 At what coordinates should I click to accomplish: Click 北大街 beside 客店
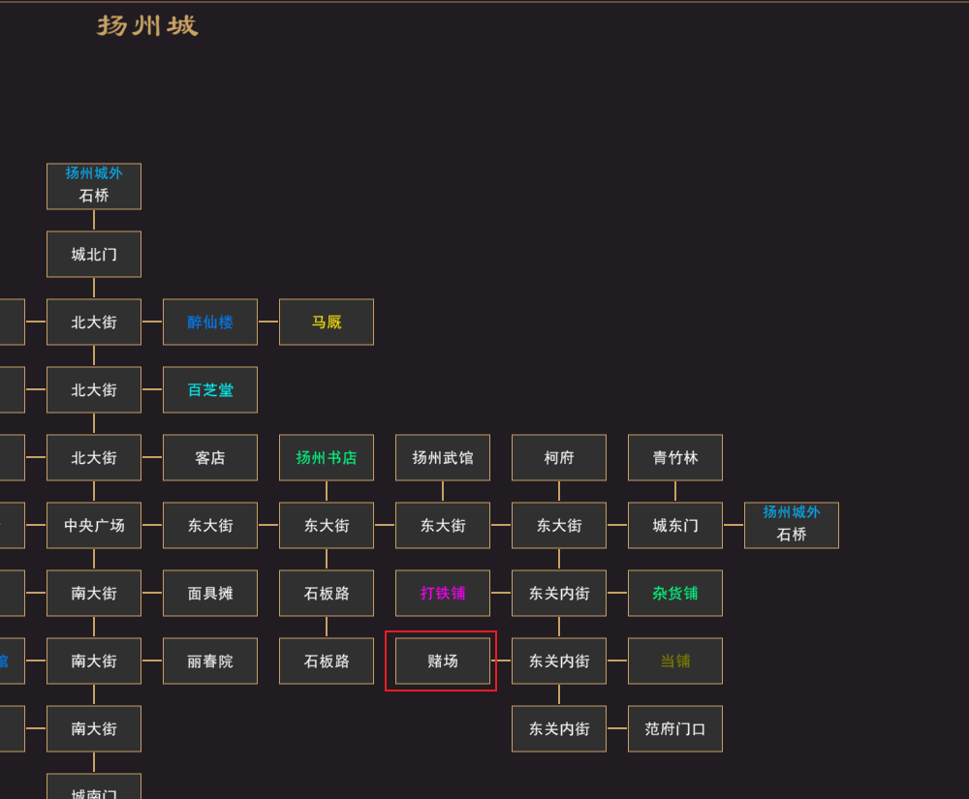(94, 457)
